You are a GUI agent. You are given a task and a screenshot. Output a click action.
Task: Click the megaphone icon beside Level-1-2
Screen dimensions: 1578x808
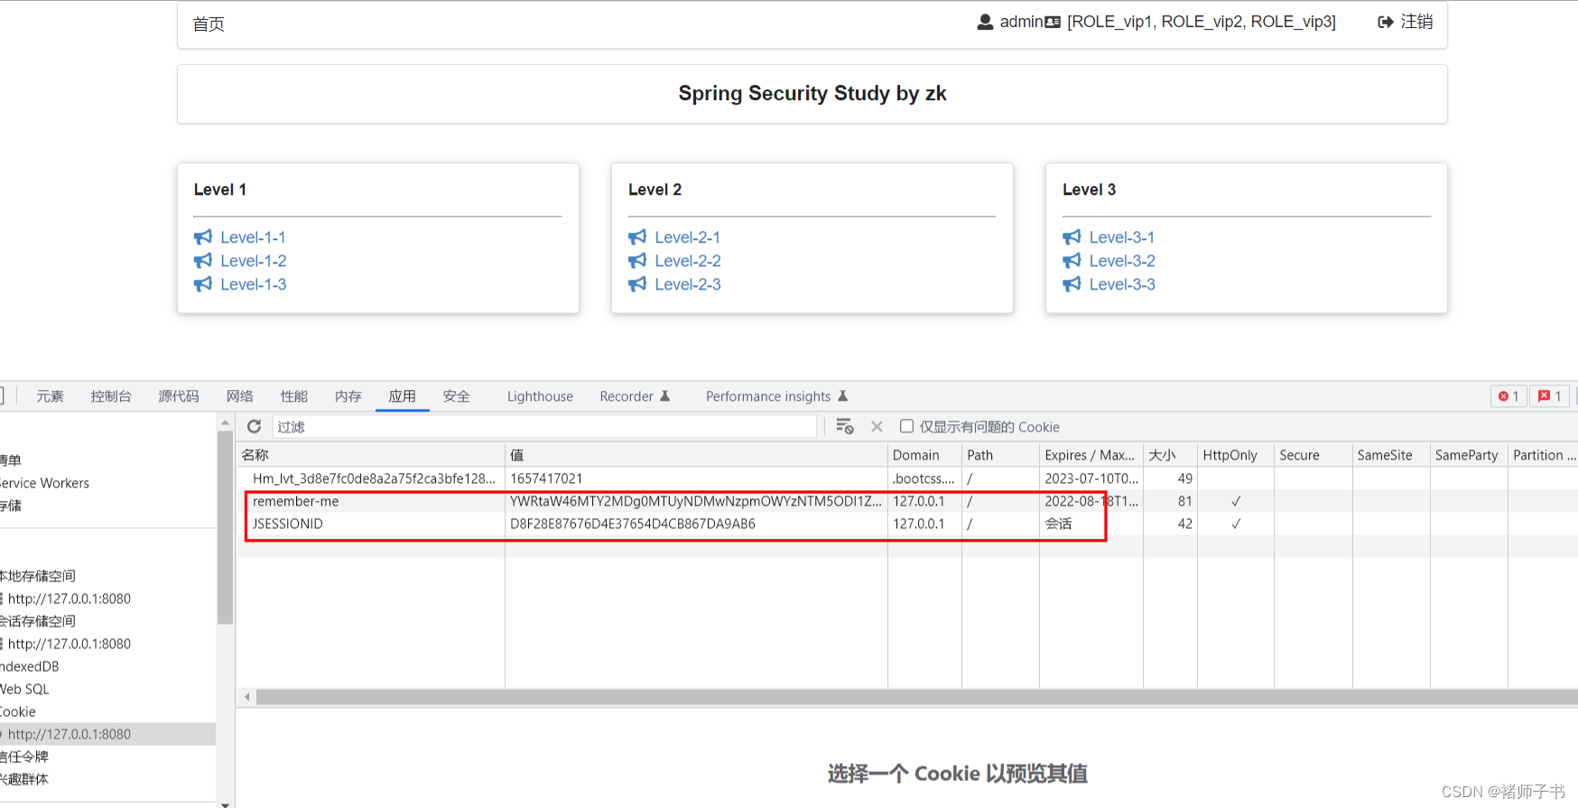[x=203, y=261]
